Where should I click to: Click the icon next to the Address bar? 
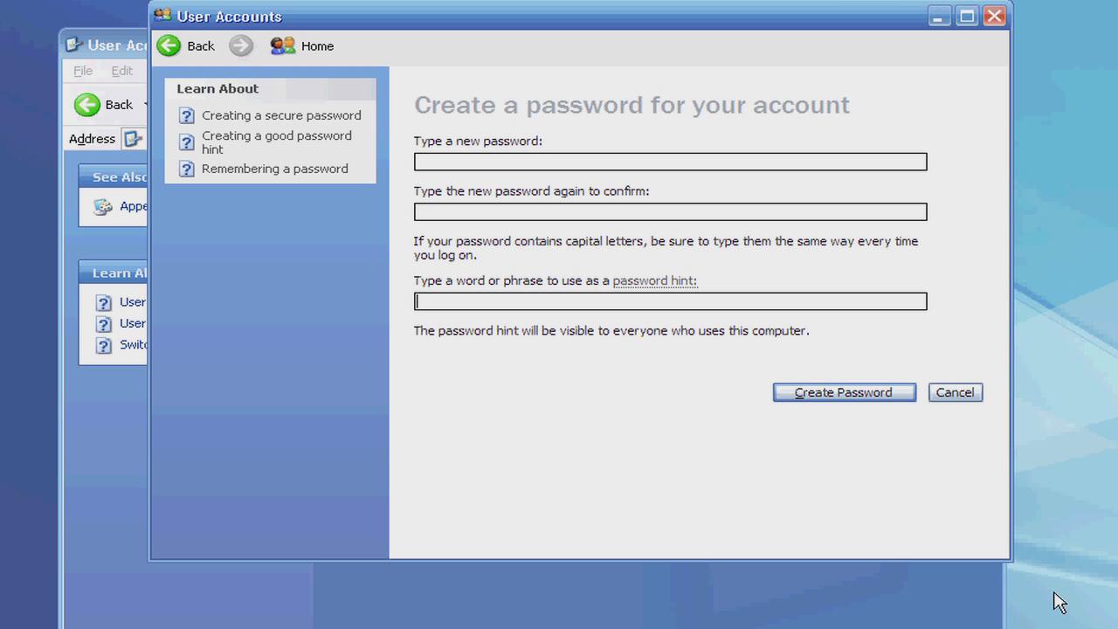[132, 138]
